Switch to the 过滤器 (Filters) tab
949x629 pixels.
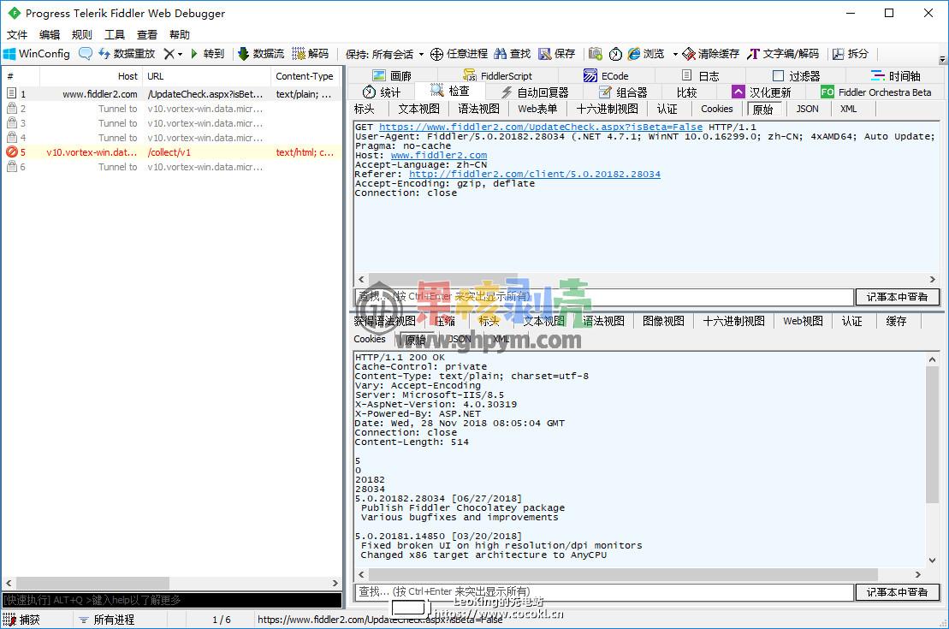click(x=797, y=75)
